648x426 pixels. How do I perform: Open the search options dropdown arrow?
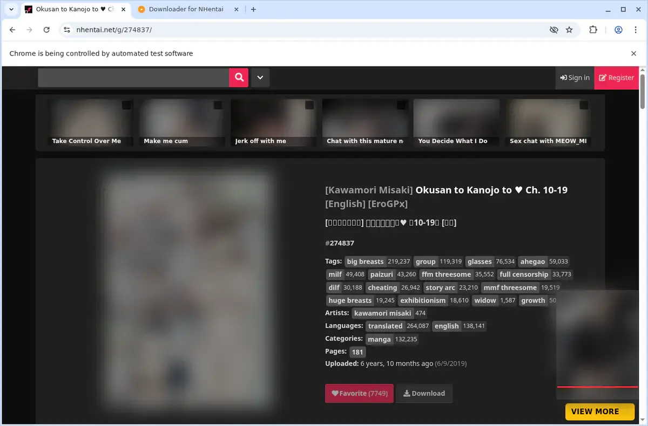(x=260, y=78)
